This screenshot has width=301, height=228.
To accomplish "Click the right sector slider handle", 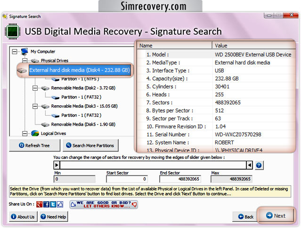I will click(250, 165).
